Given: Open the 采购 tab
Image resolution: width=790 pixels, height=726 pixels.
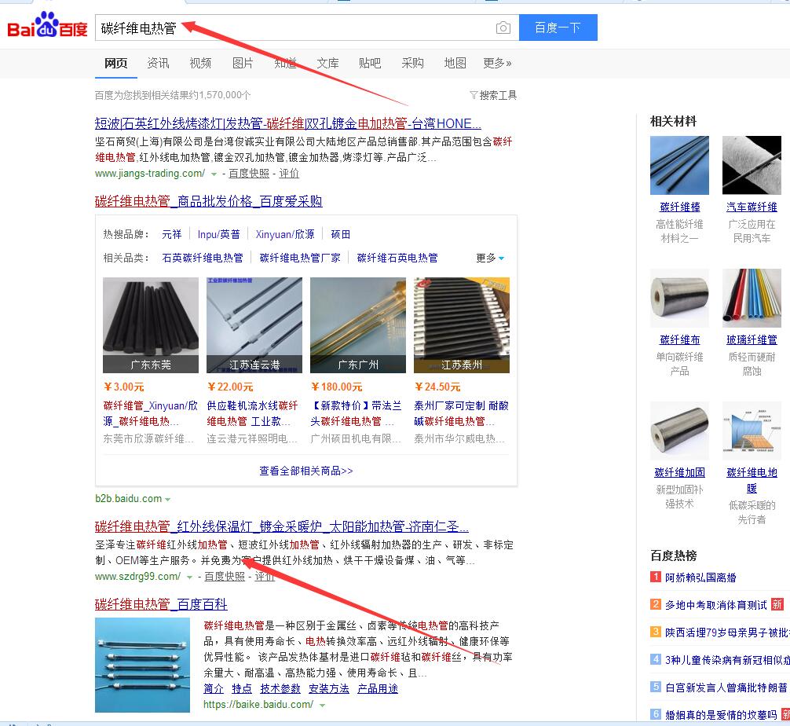Looking at the screenshot, I should 412,63.
